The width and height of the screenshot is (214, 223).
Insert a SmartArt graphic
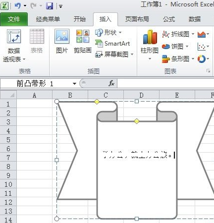[112, 44]
